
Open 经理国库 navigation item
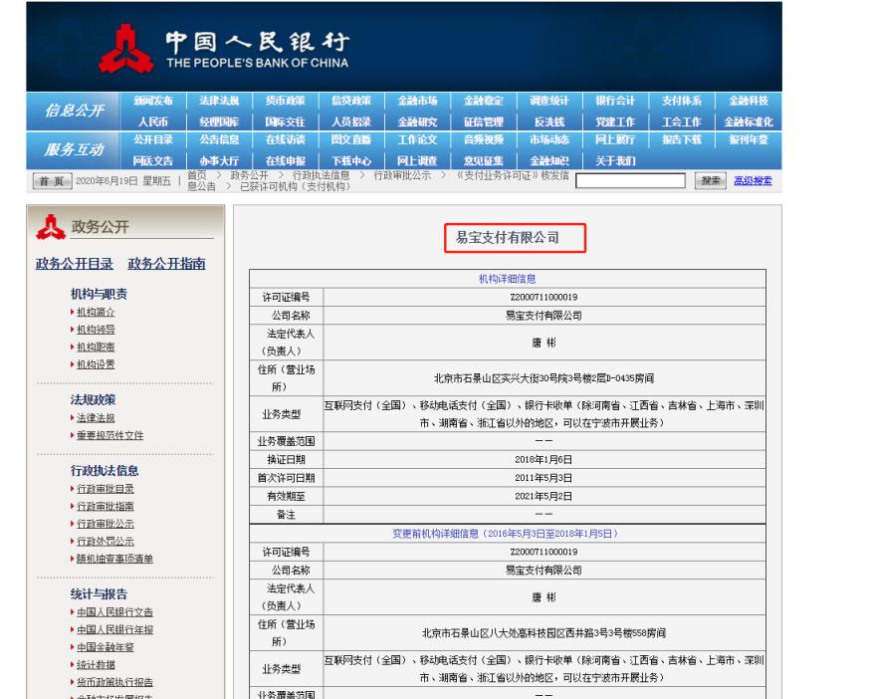tap(219, 121)
